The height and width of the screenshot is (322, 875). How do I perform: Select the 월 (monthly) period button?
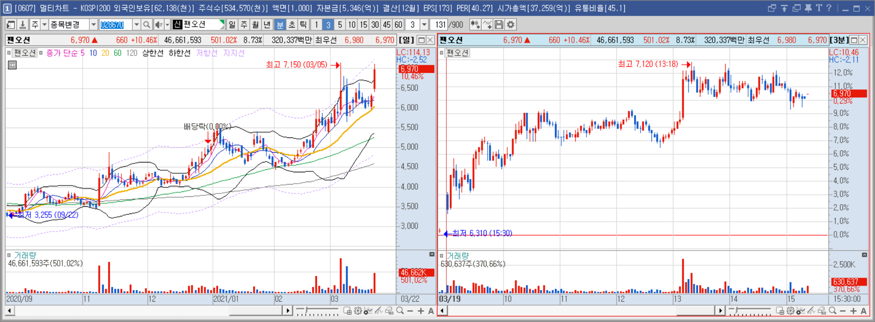click(256, 25)
